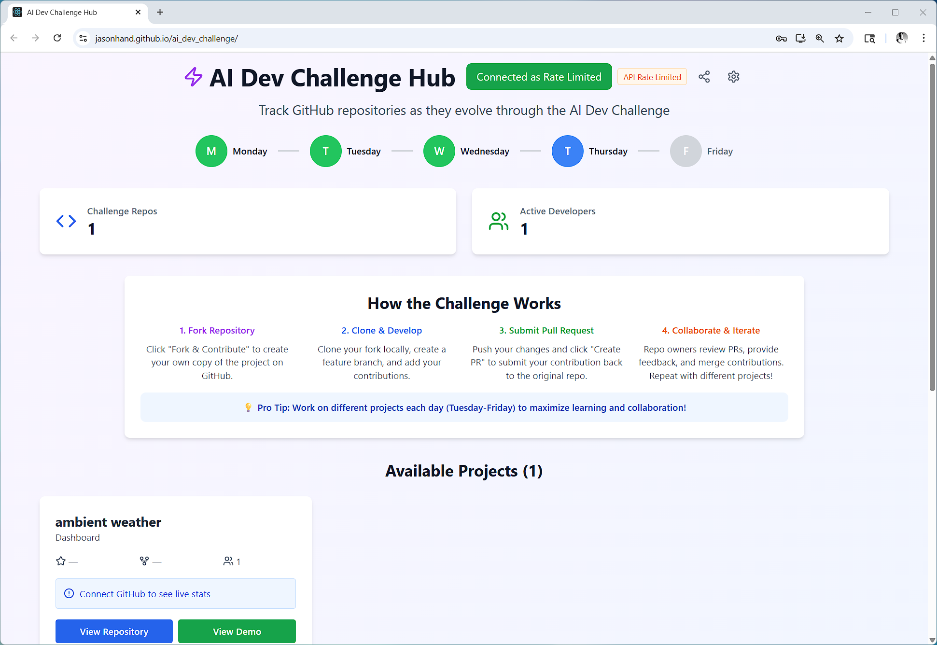Reload the page
937x645 pixels.
57,38
